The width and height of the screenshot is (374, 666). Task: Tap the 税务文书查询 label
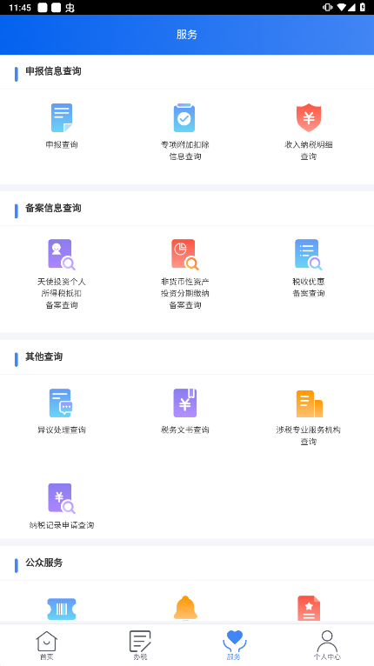point(185,430)
